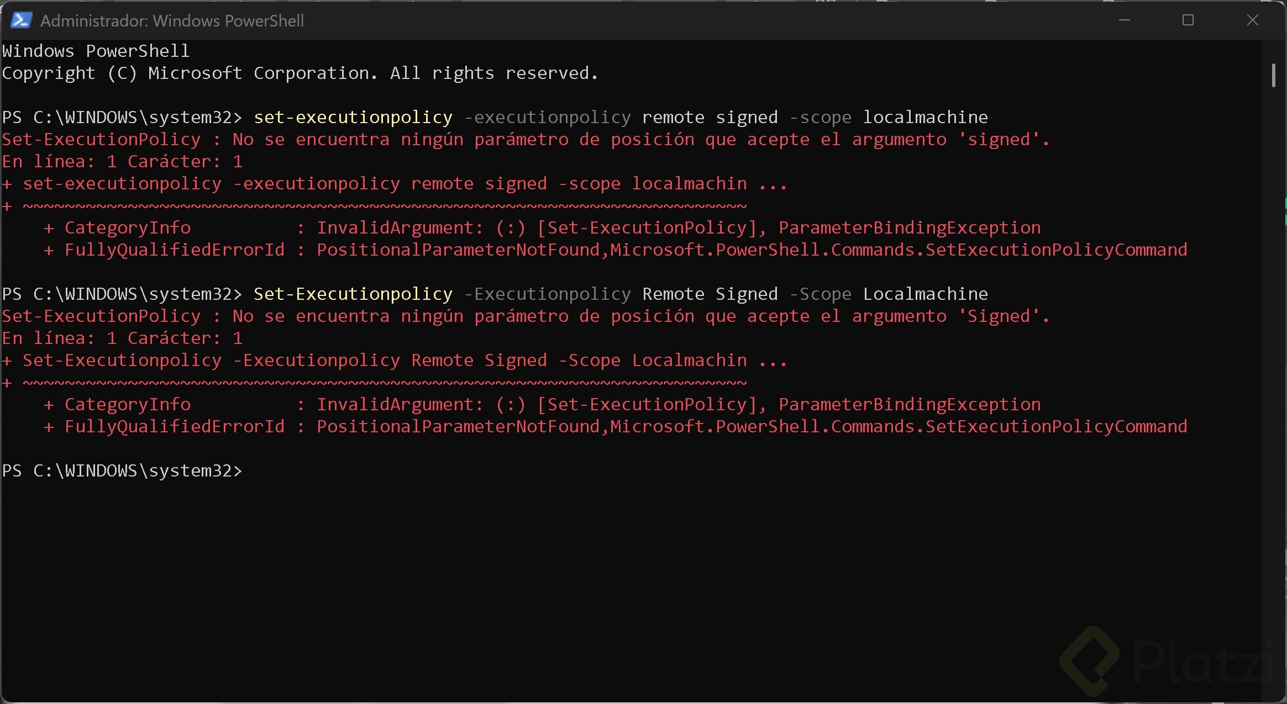Click the empty prompt at the last PS line

coord(122,470)
